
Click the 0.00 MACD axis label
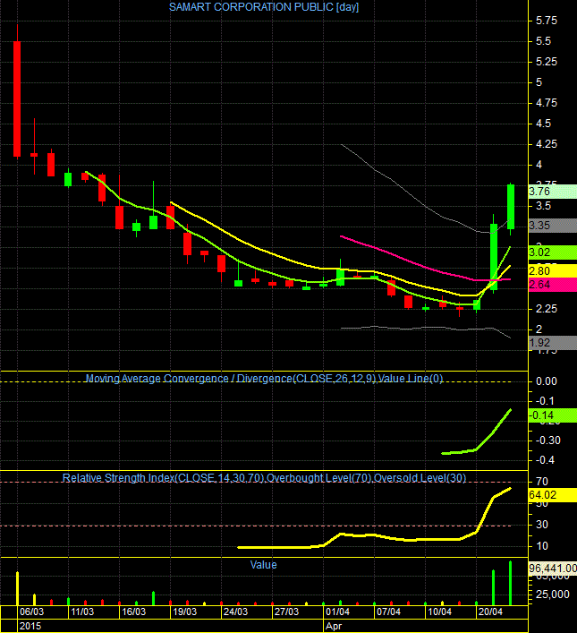[547, 381]
